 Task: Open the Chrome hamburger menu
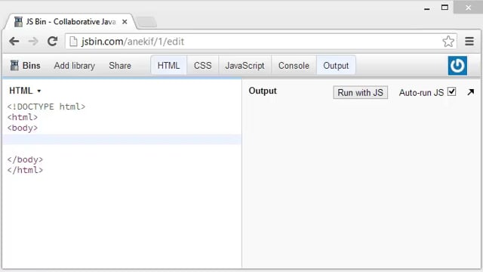click(x=469, y=42)
